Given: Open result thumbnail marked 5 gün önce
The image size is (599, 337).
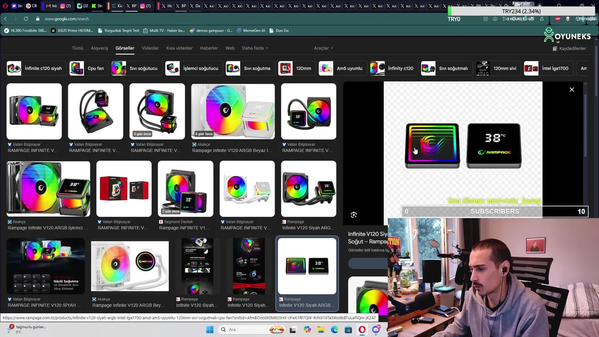Looking at the screenshot, I should coord(157,111).
